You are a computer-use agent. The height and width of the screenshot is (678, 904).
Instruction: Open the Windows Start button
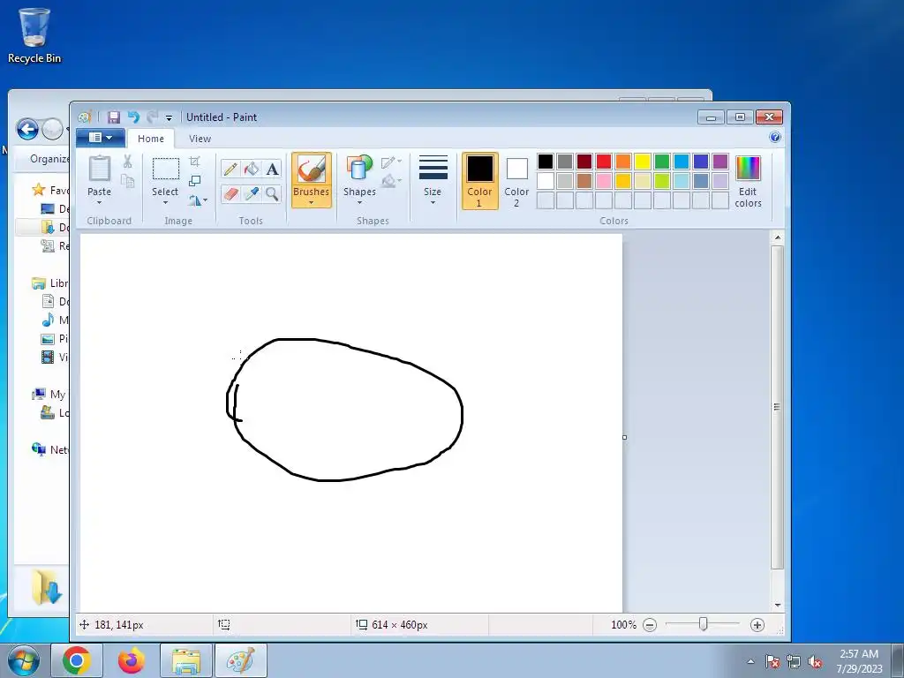click(23, 660)
